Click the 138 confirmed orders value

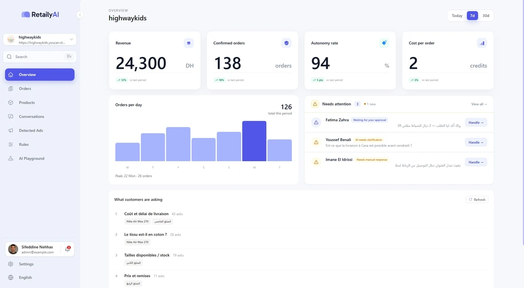pyautogui.click(x=227, y=63)
